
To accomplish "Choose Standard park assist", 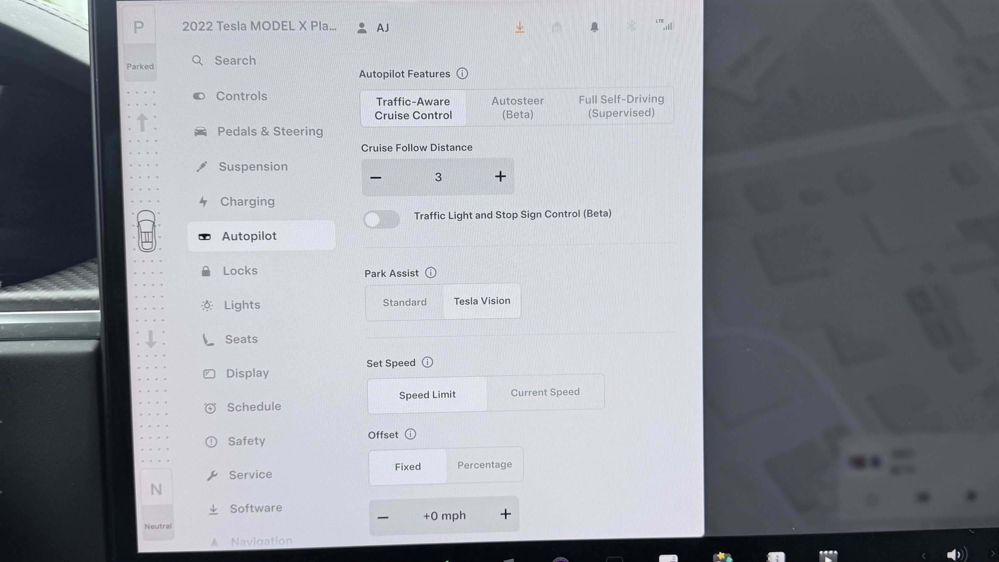I will [x=405, y=302].
